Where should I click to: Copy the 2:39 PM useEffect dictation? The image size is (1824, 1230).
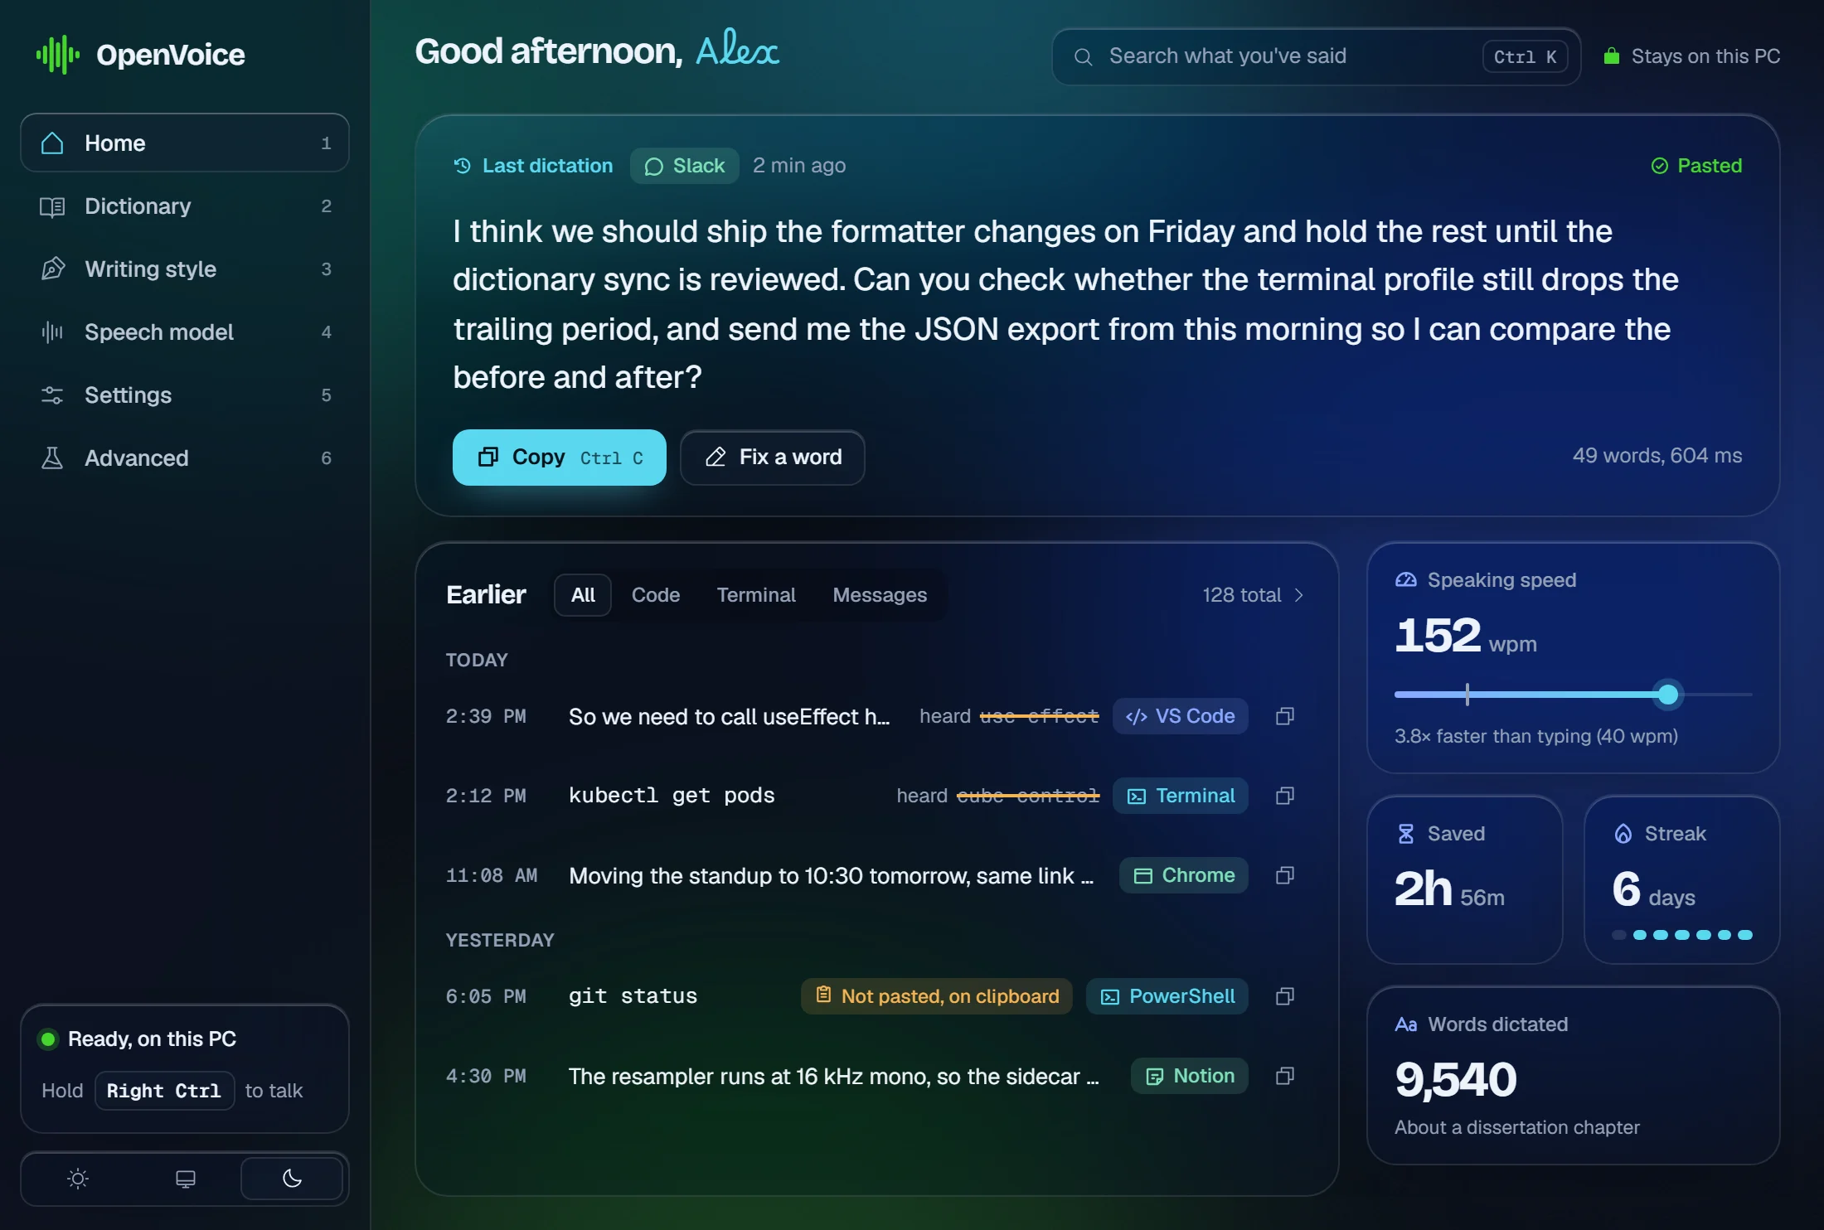coord(1285,716)
